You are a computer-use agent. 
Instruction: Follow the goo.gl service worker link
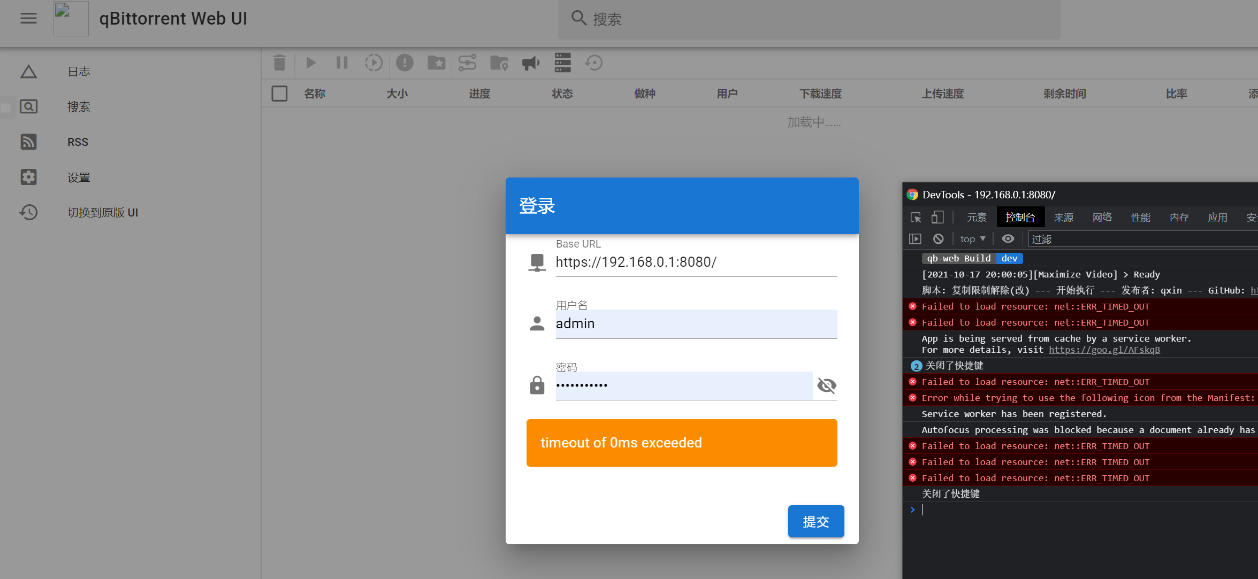tap(1104, 350)
